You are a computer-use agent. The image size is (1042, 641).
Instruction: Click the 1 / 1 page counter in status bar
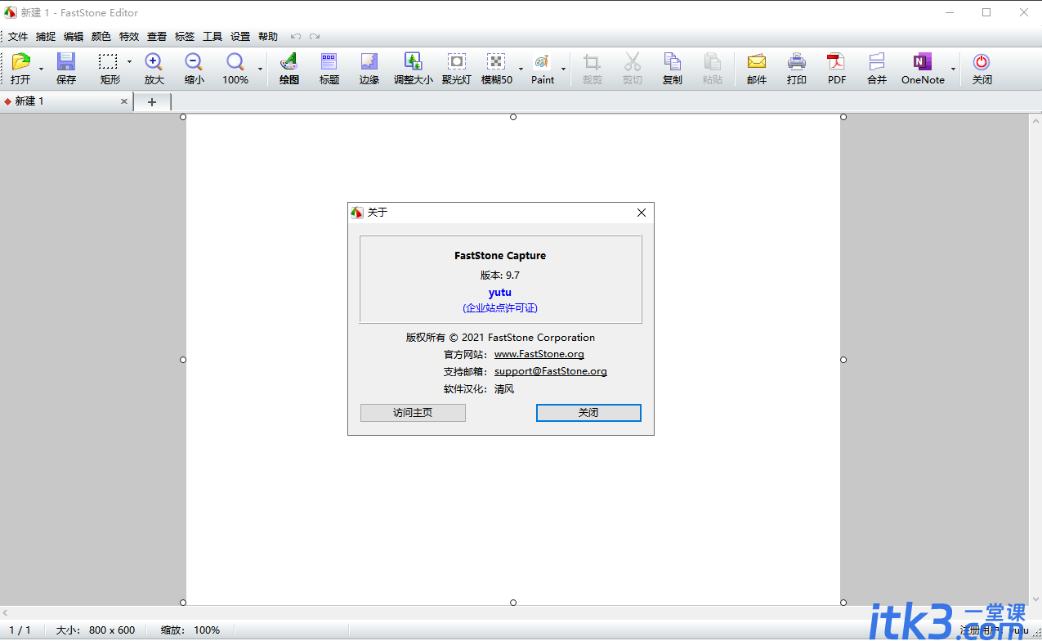(x=20, y=630)
